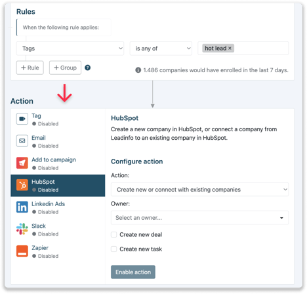This screenshot has height=294, width=307.
Task: Tick the Create new task checkbox
Action: (x=113, y=249)
